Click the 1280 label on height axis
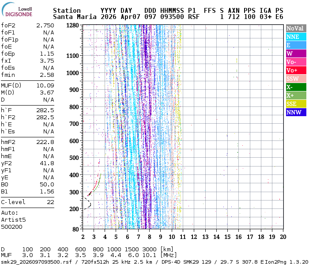 (72, 26)
